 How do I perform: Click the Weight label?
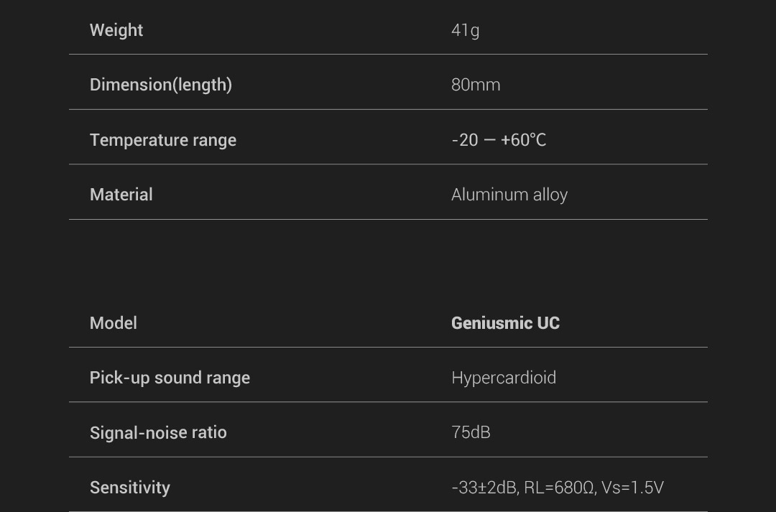coord(116,30)
